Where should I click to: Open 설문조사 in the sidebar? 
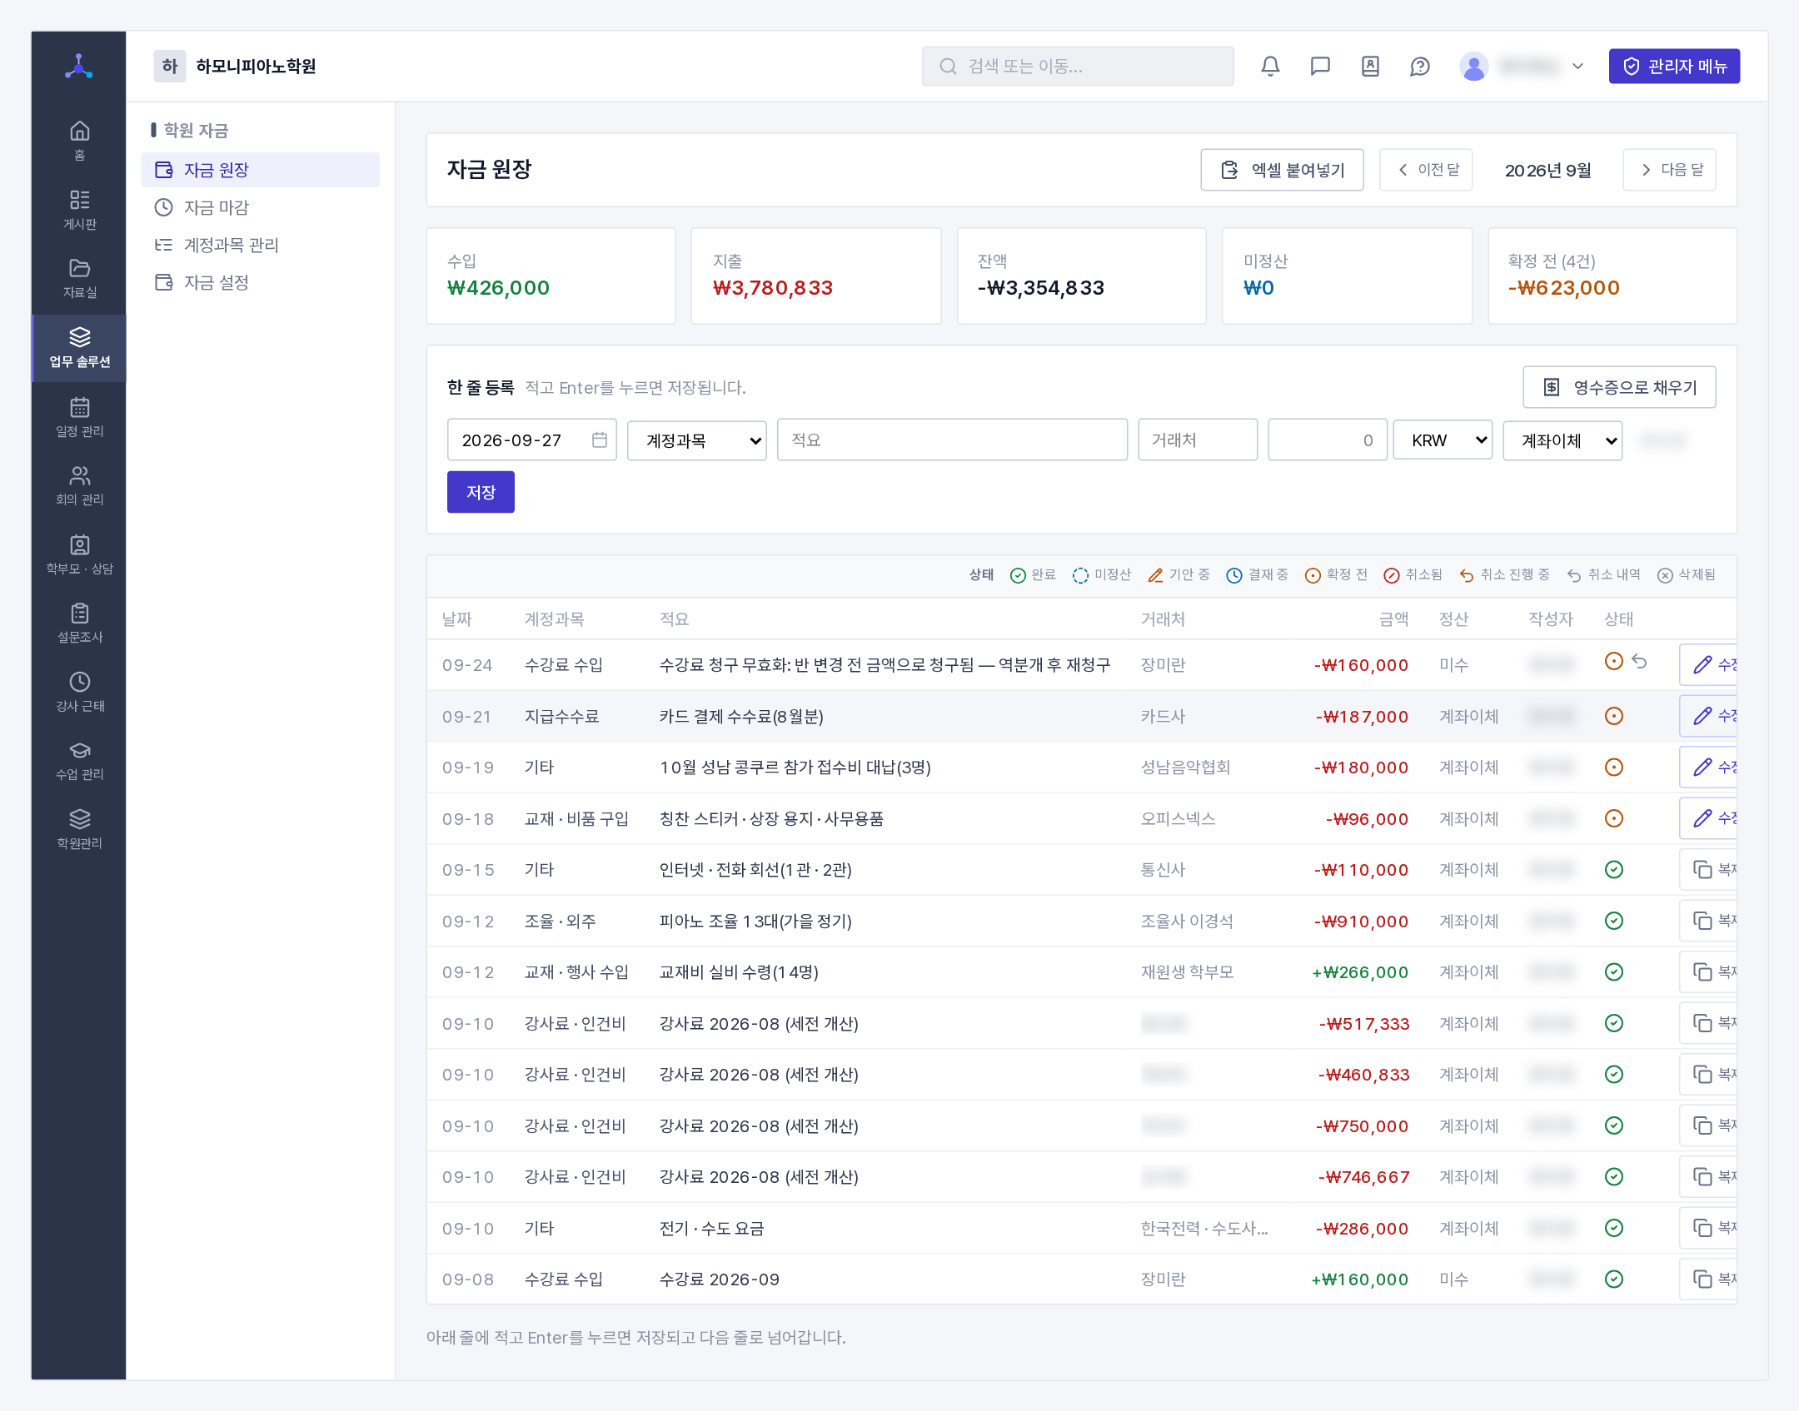pyautogui.click(x=79, y=623)
